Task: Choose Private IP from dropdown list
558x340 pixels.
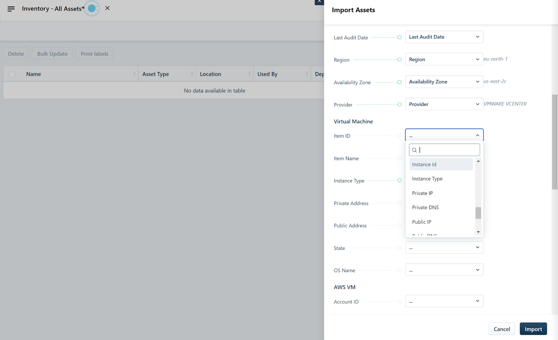Action: pos(441,193)
